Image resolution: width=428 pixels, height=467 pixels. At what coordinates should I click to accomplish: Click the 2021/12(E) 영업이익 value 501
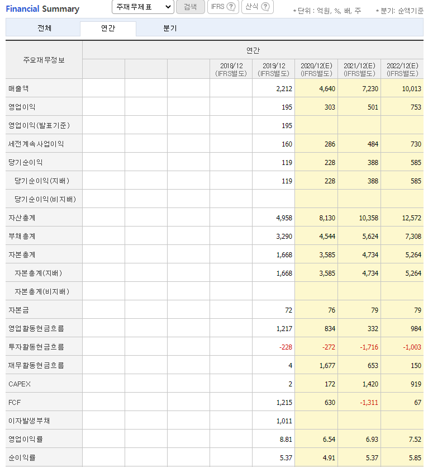(x=373, y=107)
